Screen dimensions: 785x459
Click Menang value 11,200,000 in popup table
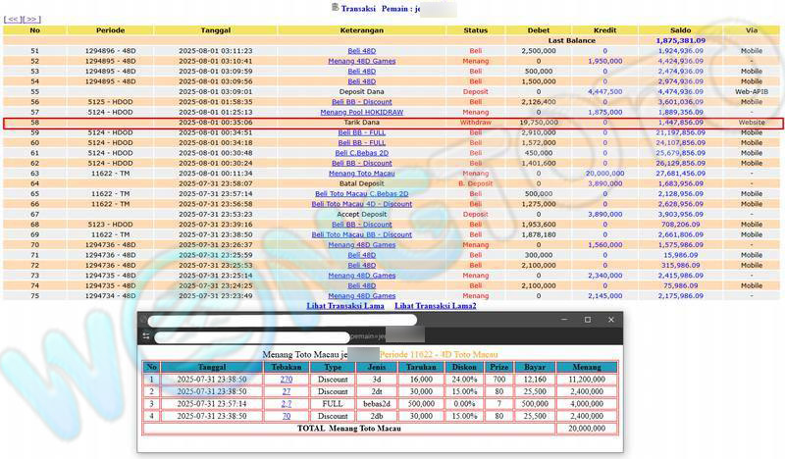click(587, 380)
